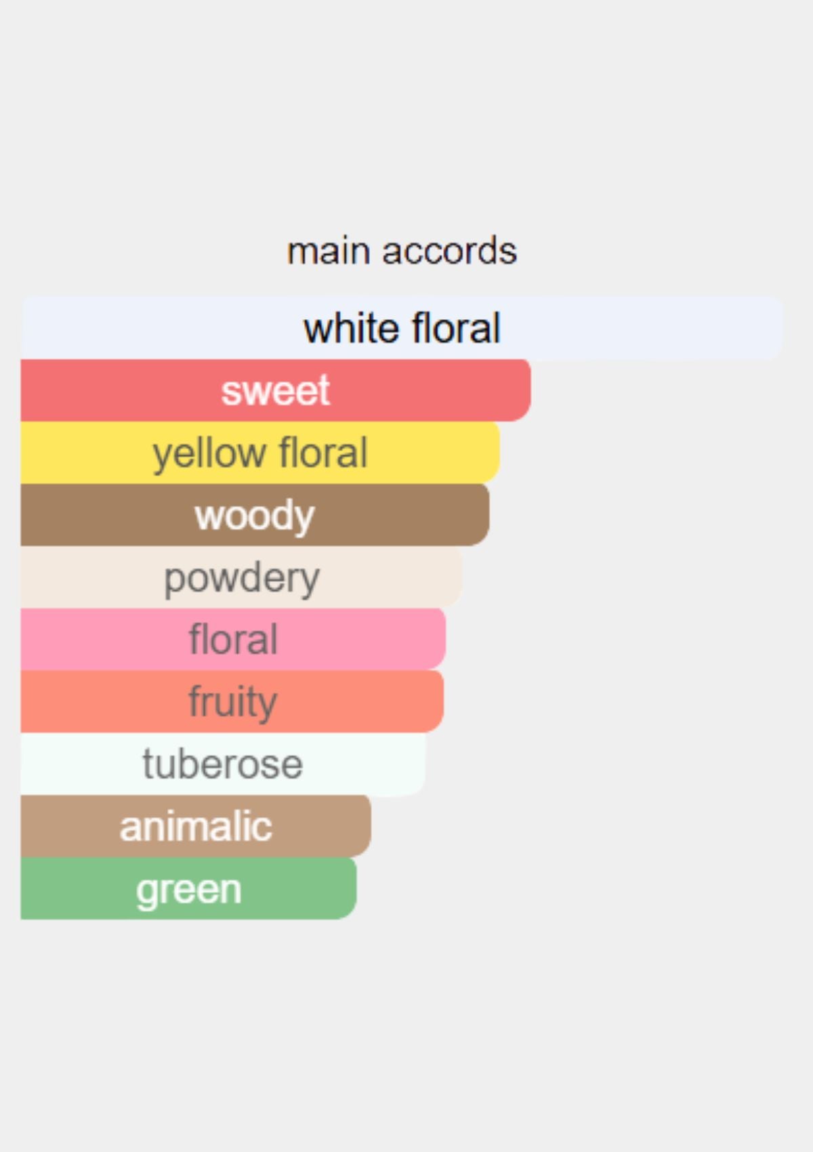Select the woody accord bar
The width and height of the screenshot is (813, 1152).
tap(255, 515)
